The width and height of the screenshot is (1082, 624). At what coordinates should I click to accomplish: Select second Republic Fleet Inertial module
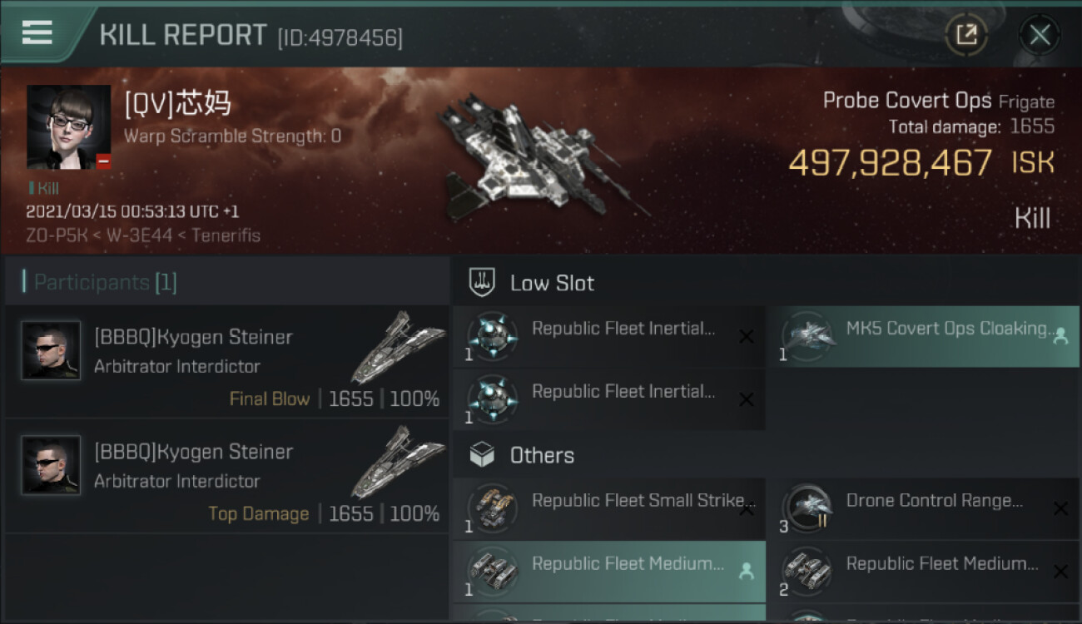pyautogui.click(x=608, y=399)
